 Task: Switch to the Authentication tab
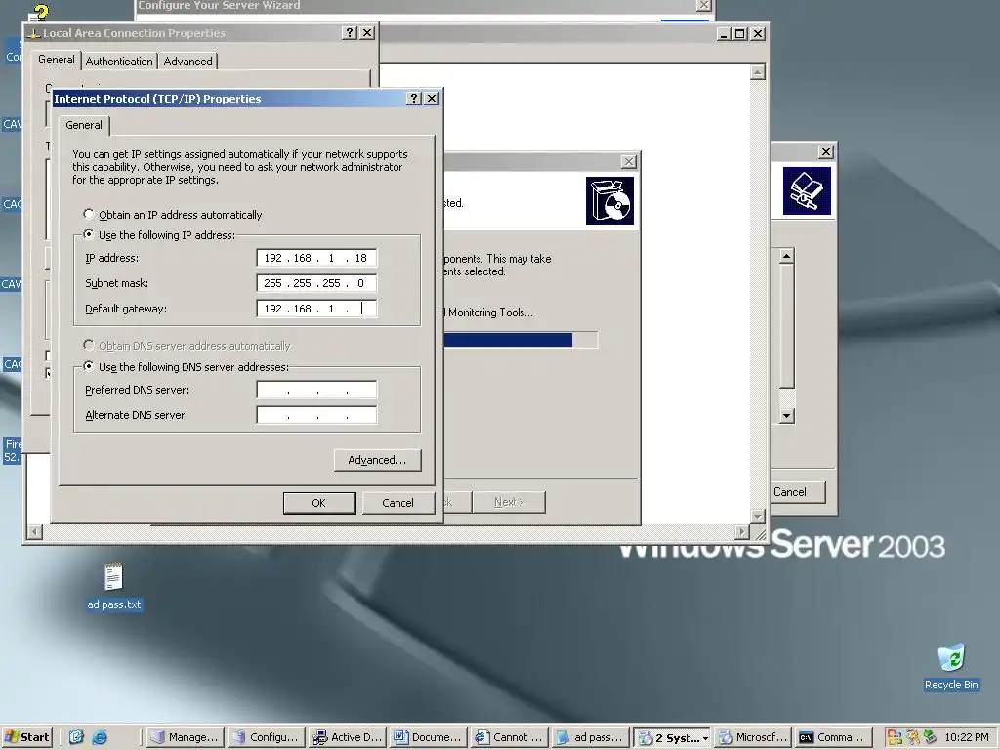coord(119,62)
